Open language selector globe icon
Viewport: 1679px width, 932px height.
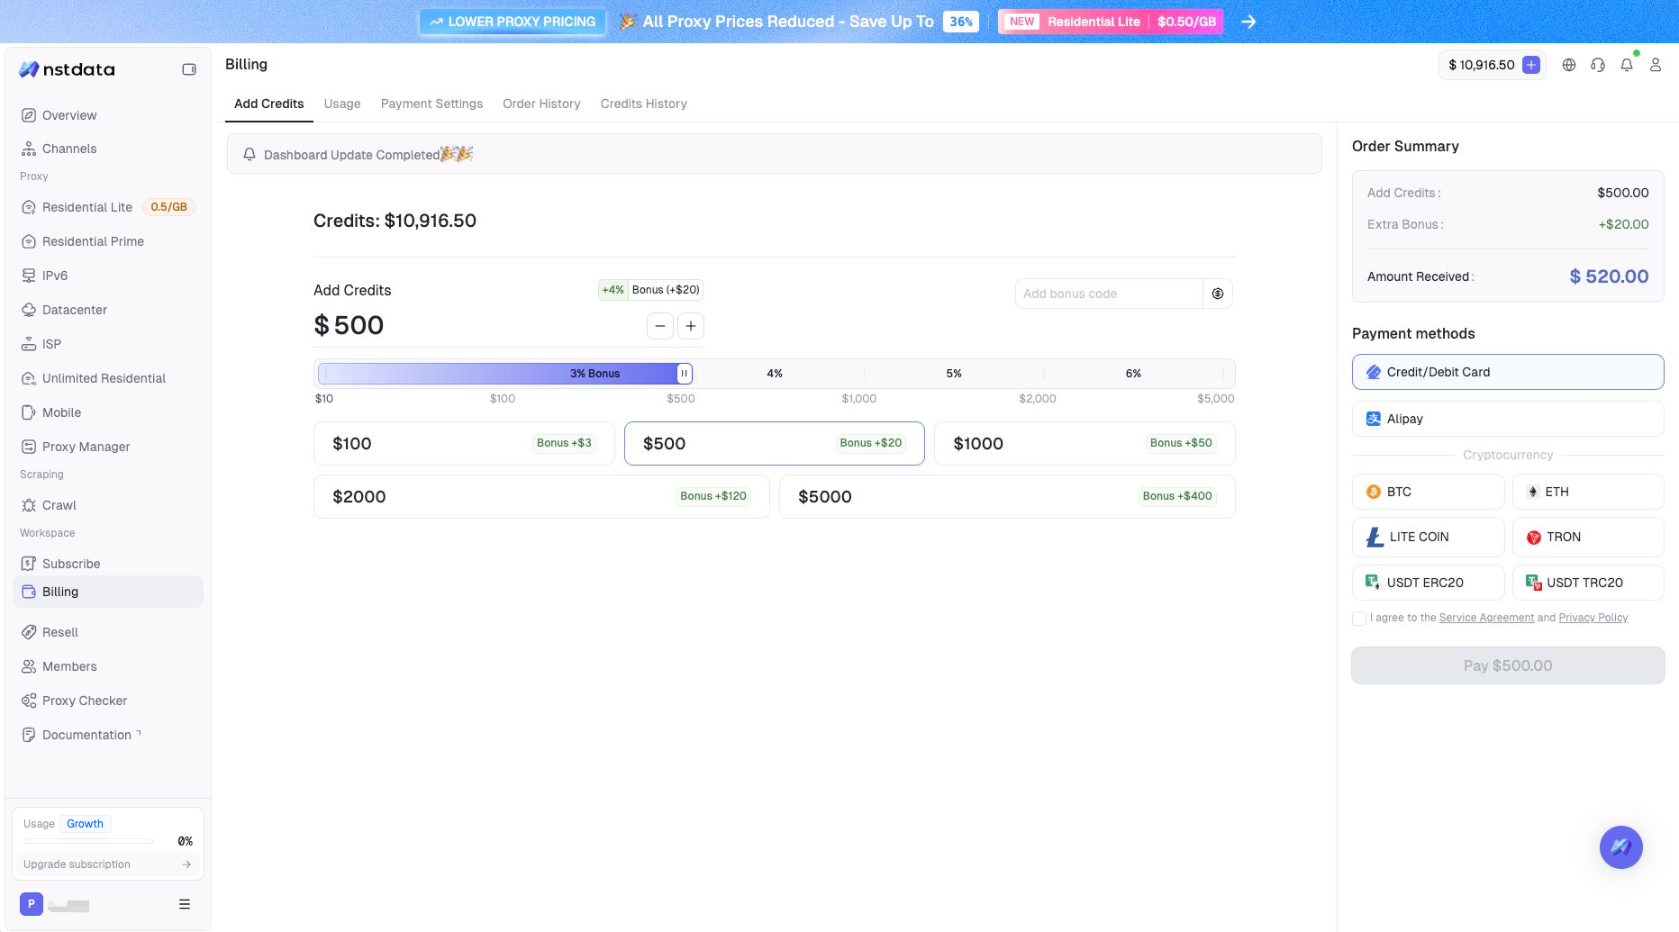click(1569, 65)
